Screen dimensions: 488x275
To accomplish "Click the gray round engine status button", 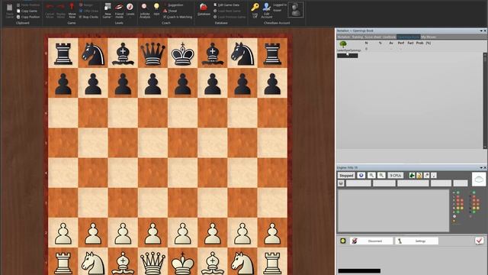I will [341, 183].
